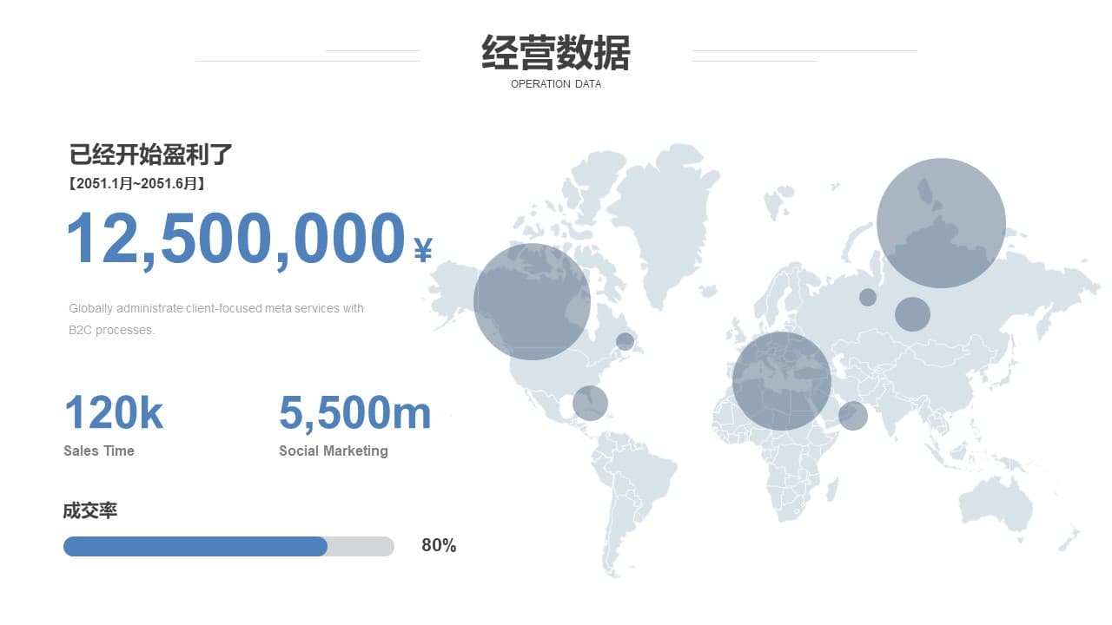Click the 120k statistic number

coord(114,412)
